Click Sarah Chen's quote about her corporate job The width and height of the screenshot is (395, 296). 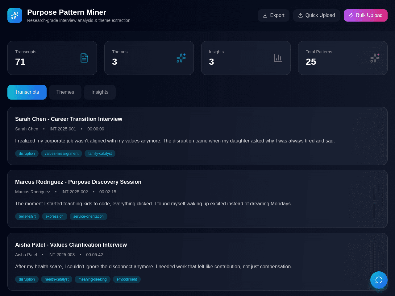pyautogui.click(x=175, y=141)
